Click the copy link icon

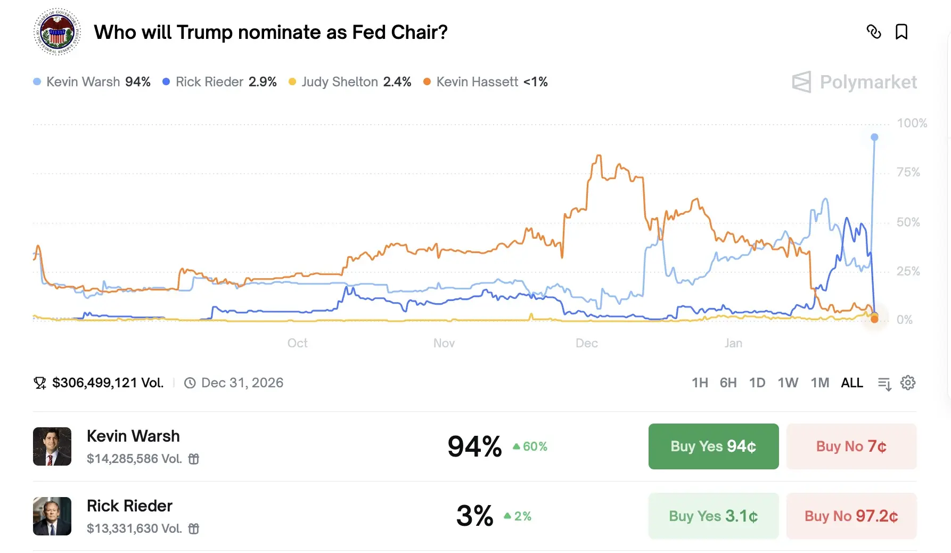874,32
